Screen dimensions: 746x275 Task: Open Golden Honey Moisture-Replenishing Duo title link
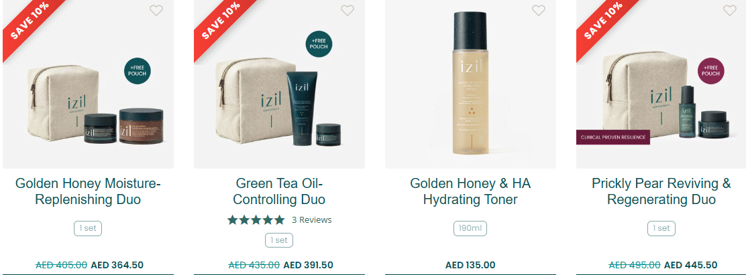coord(88,191)
